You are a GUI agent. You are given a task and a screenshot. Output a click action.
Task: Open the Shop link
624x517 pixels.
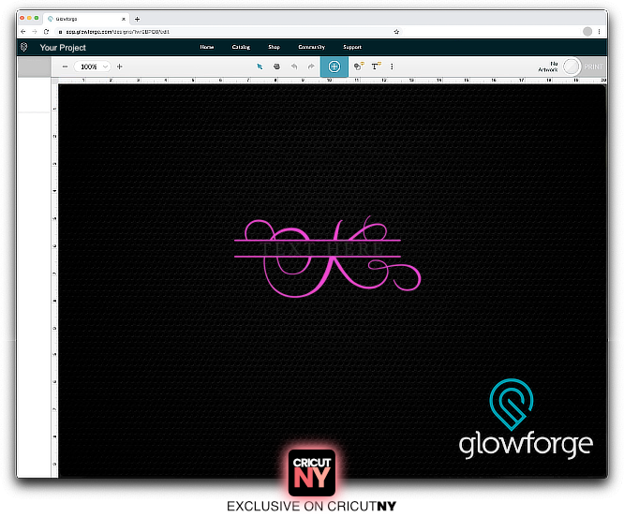tap(274, 47)
